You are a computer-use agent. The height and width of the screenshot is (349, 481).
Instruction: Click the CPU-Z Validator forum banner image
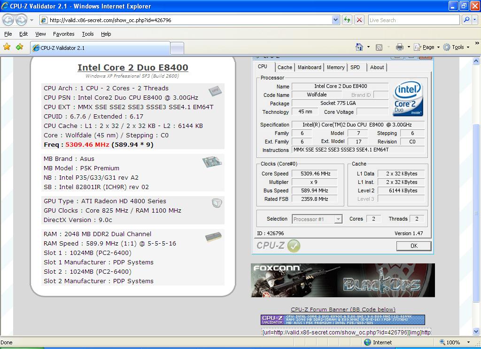[342, 320]
